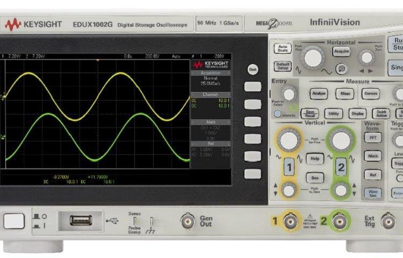Click the Ext Trig BNC connector
This screenshot has width=403, height=258.
(388, 220)
